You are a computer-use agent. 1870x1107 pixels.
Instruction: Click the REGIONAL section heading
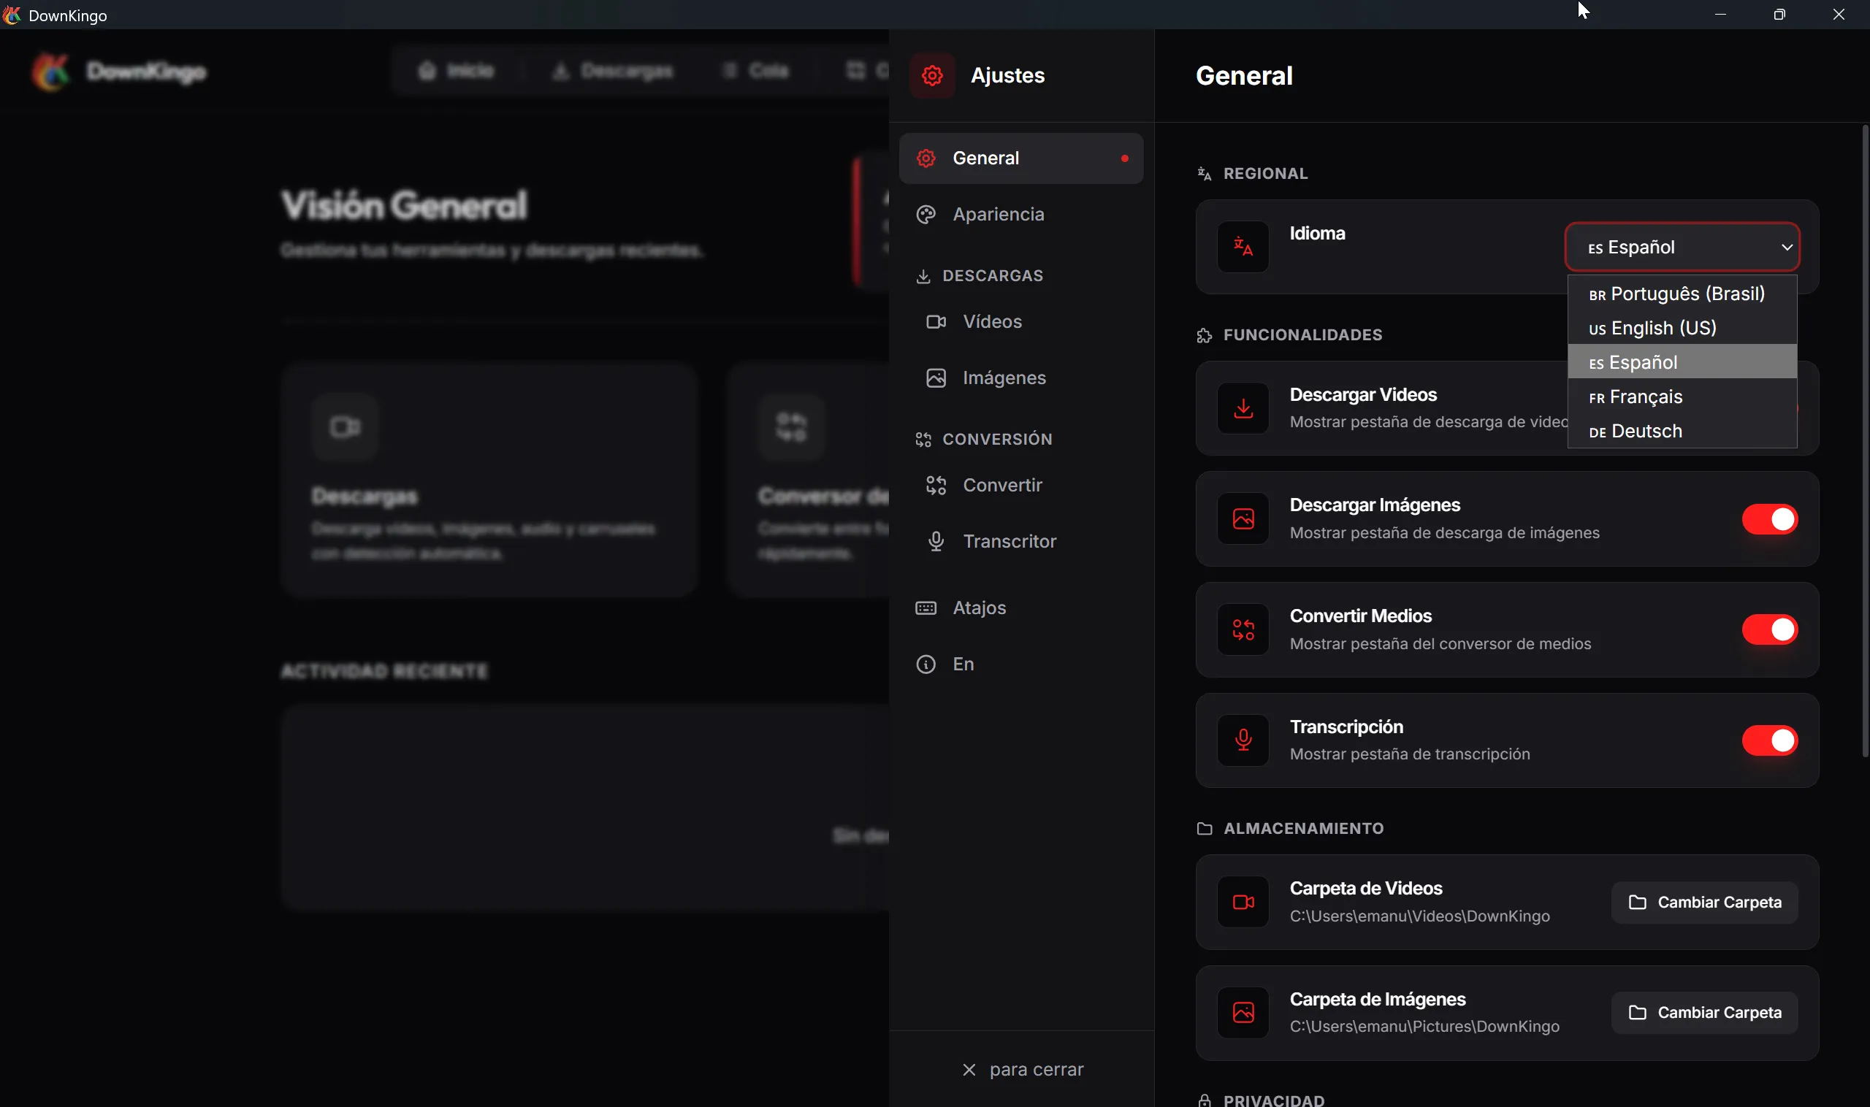pyautogui.click(x=1265, y=173)
